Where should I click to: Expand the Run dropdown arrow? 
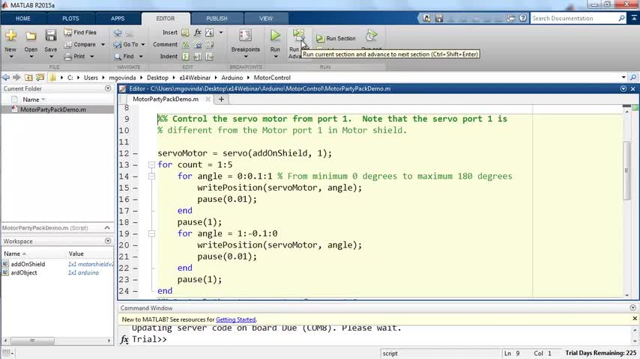pos(275,57)
